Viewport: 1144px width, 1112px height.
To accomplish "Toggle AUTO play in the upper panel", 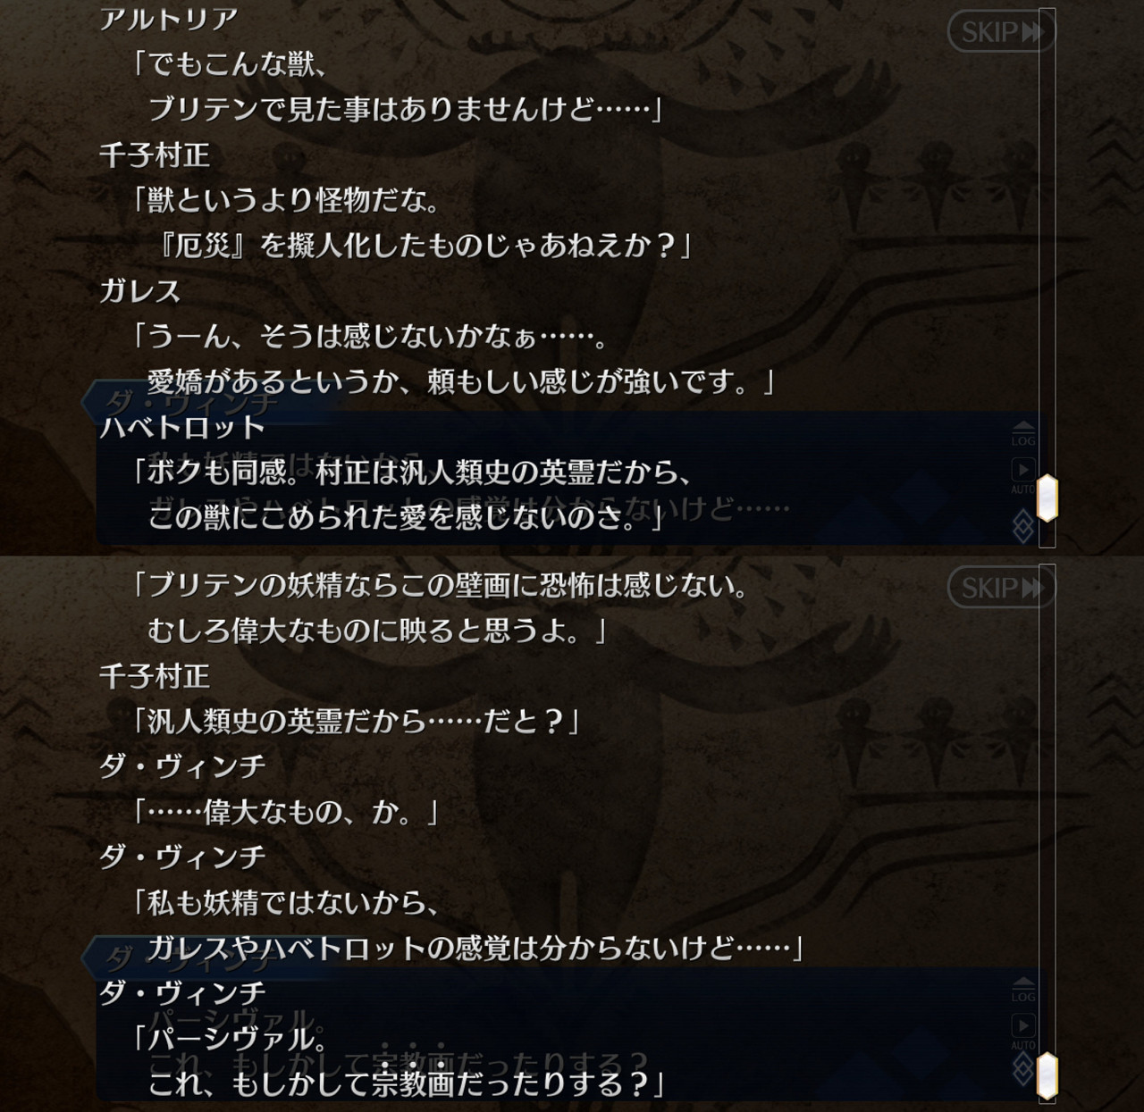I will tap(1023, 475).
